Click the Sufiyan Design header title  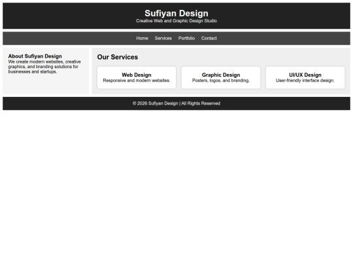(x=176, y=13)
